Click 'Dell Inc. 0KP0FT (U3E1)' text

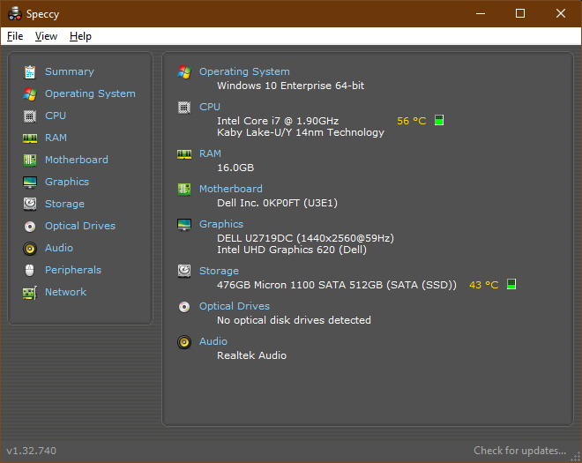click(277, 203)
